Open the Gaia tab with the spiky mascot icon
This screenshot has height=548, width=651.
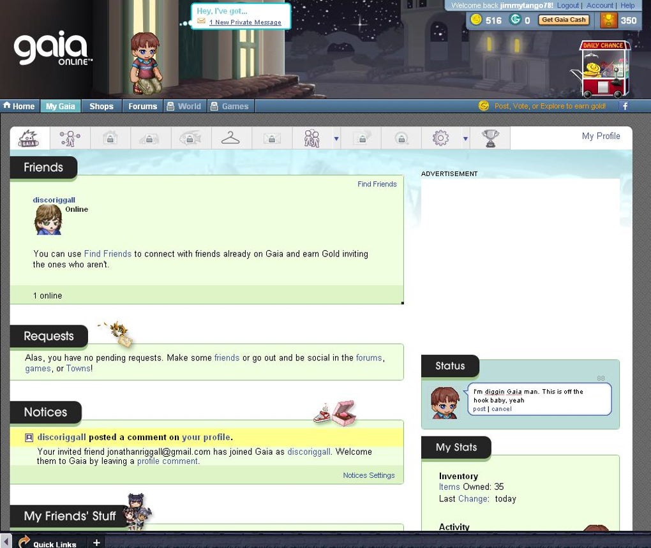click(x=29, y=138)
